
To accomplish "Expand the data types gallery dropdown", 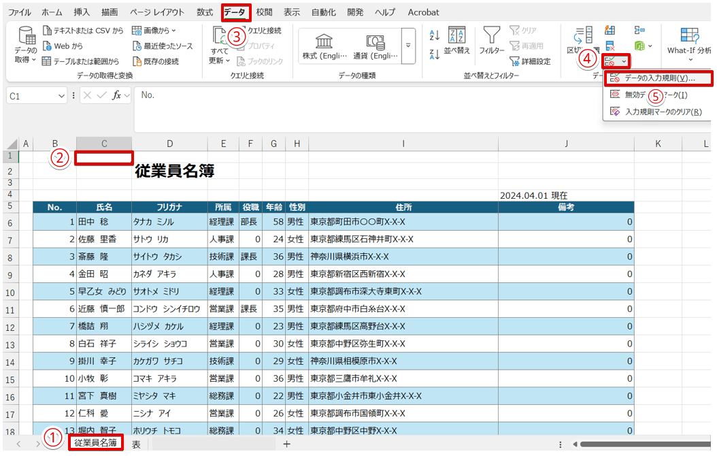I will 408,46.
